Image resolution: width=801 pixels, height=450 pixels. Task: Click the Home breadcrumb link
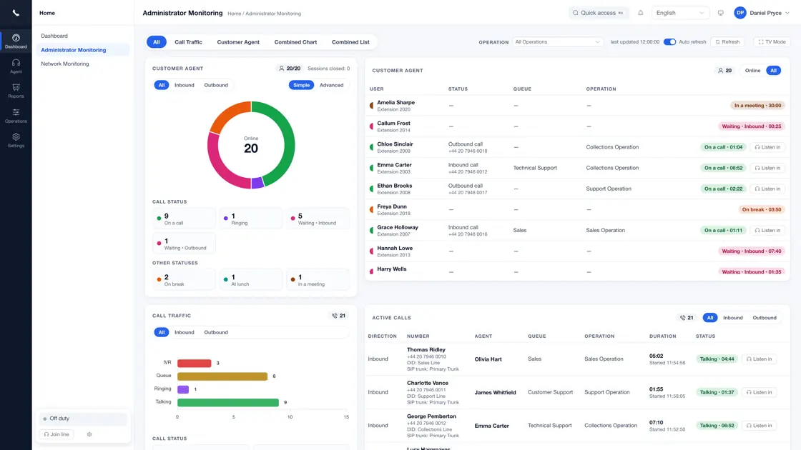tap(234, 14)
